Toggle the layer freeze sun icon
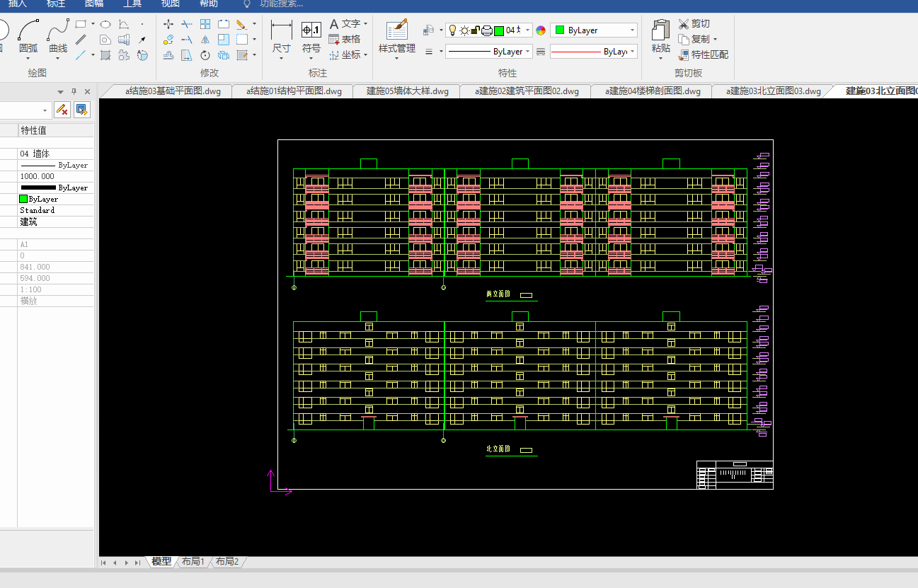 pos(464,30)
